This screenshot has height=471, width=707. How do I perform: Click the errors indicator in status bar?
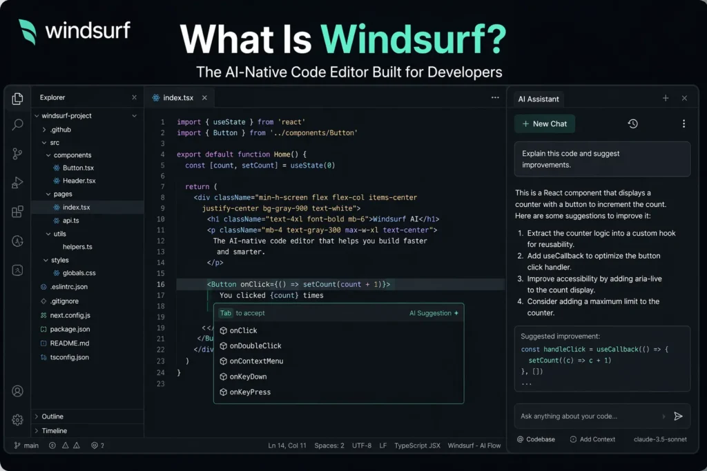pos(52,445)
